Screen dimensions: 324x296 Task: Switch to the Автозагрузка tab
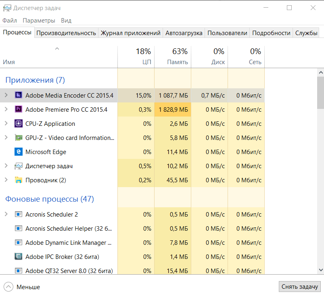tap(184, 33)
